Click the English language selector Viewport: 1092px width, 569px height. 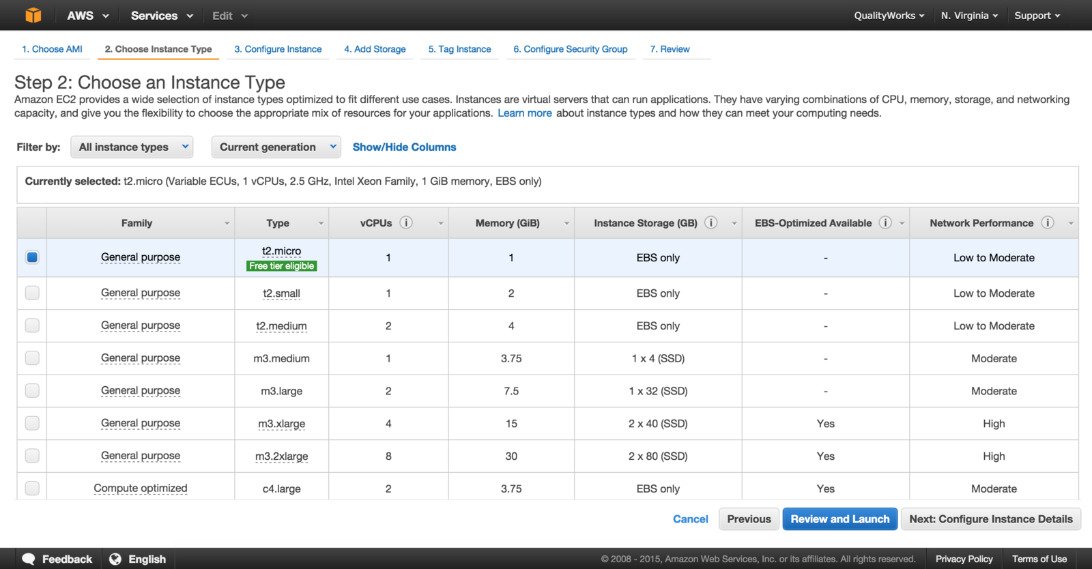[x=147, y=559]
